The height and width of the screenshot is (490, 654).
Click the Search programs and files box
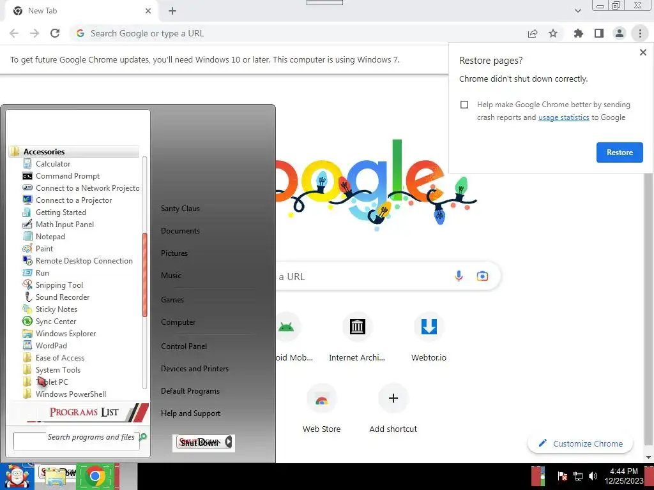77,441
